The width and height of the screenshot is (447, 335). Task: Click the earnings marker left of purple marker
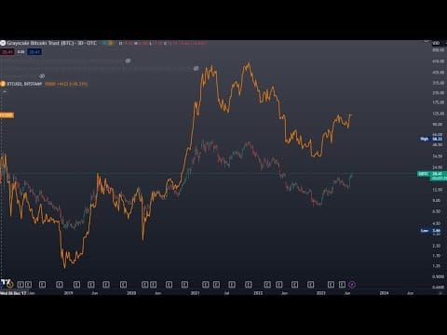point(342,284)
